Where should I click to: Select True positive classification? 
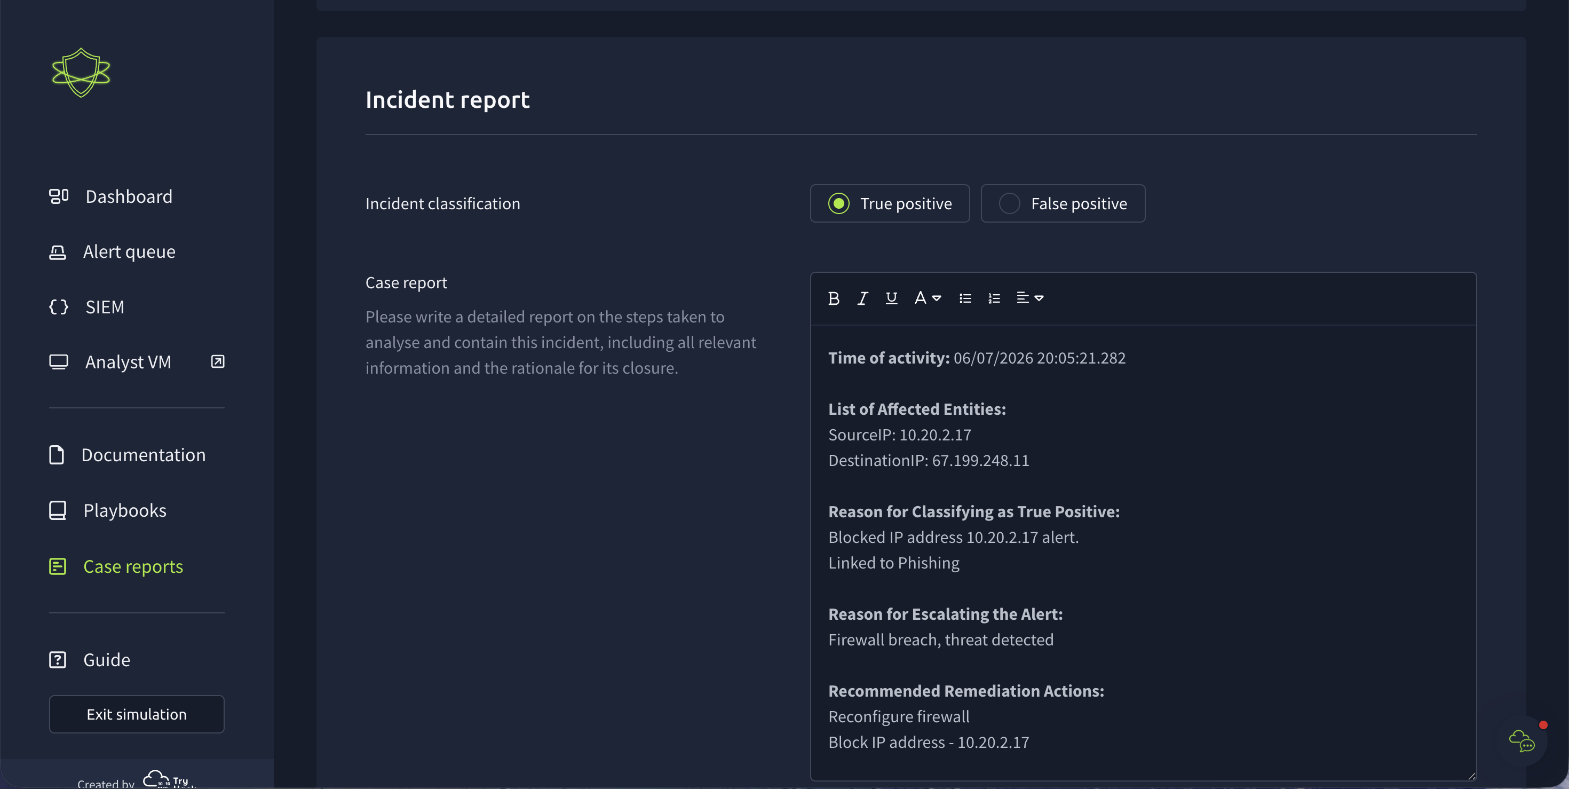[x=890, y=203]
